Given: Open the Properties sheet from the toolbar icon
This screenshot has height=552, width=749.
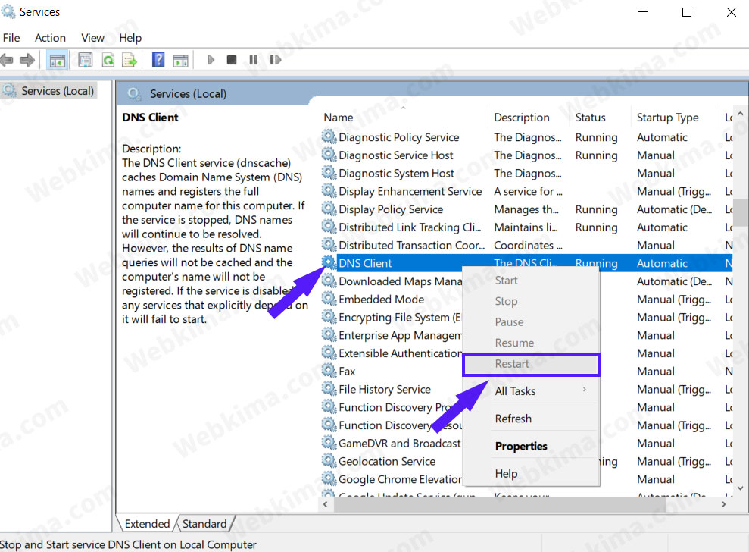Looking at the screenshot, I should (86, 60).
